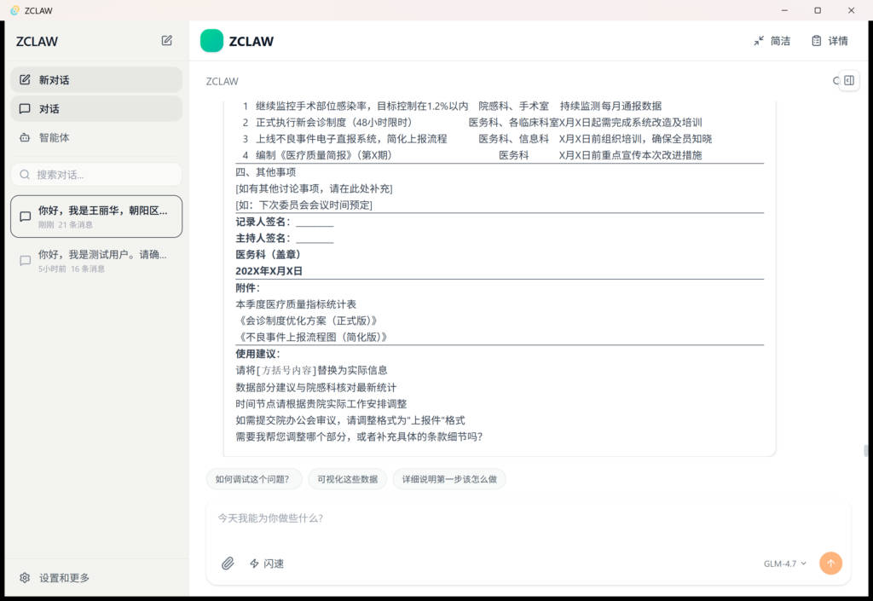Open the 智能体 agents section

point(54,137)
